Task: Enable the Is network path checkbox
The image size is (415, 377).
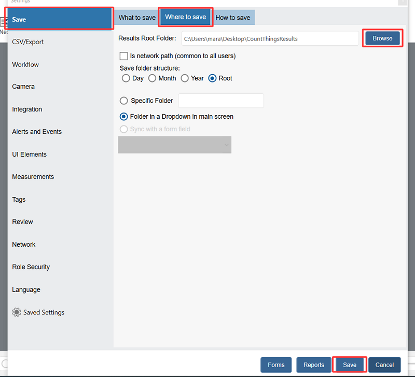Action: click(x=124, y=56)
